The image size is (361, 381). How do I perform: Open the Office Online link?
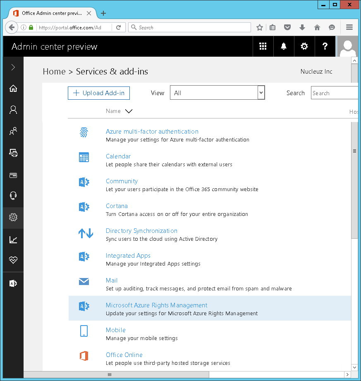124,355
